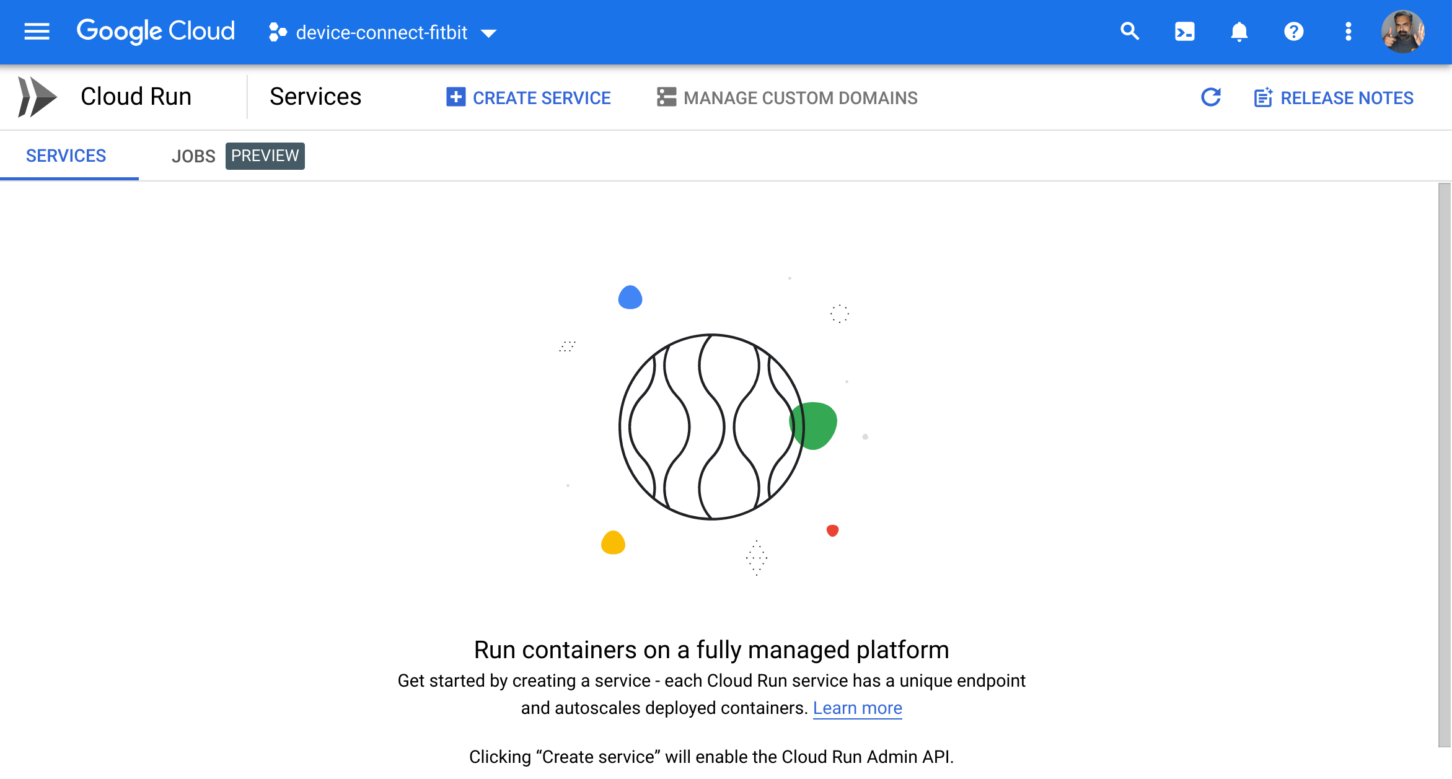
Task: Click the Preview badge next to Jobs
Action: 265,156
